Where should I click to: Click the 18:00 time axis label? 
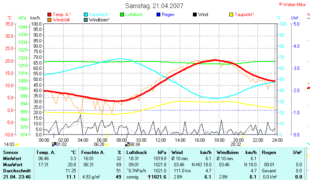[x=219, y=140]
